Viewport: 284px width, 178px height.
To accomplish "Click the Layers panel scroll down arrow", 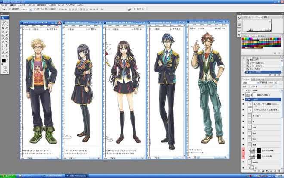I will [x=282, y=169].
